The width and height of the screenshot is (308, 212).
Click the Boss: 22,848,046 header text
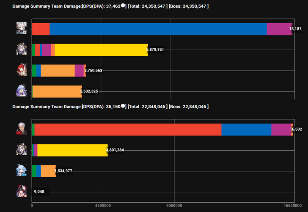[x=188, y=106]
